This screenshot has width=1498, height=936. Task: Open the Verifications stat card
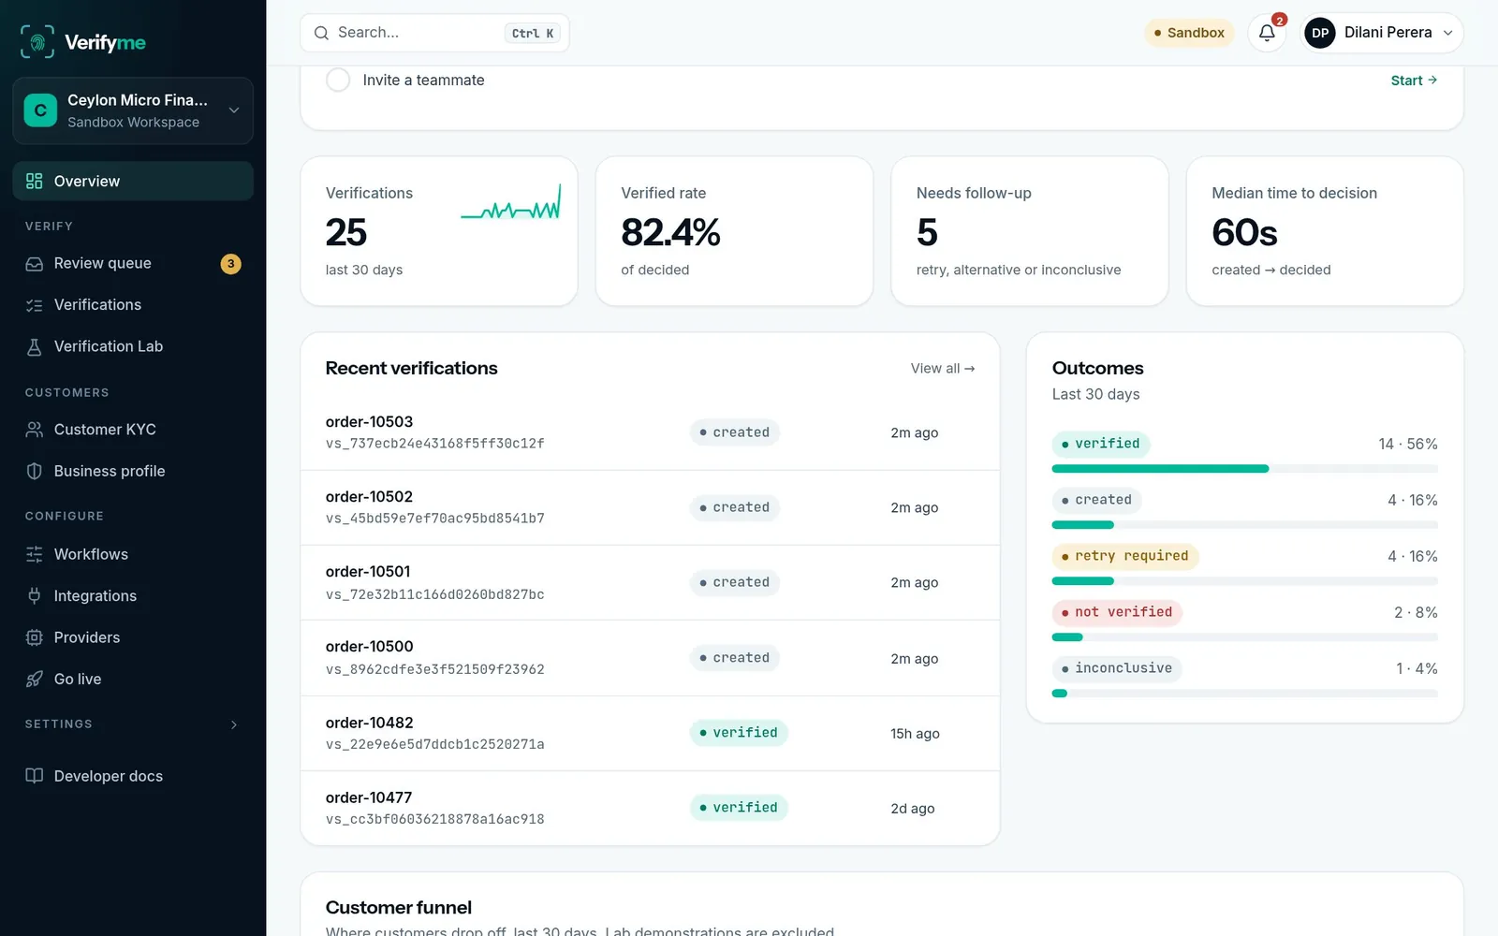click(x=439, y=231)
